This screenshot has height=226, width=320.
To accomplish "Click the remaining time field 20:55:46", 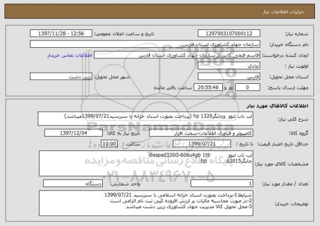I will [x=208, y=87].
